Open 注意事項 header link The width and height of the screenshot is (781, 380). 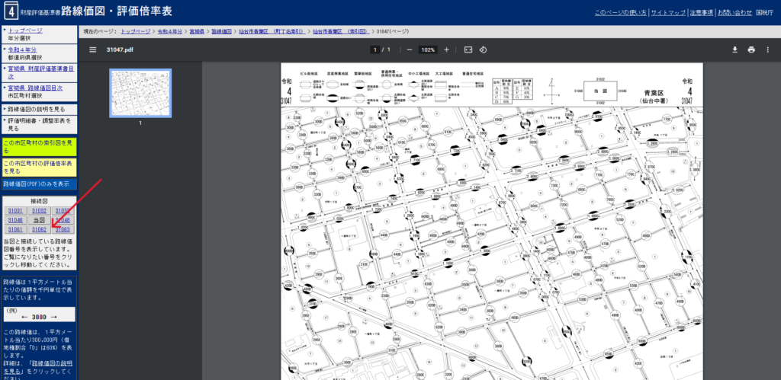(x=702, y=13)
